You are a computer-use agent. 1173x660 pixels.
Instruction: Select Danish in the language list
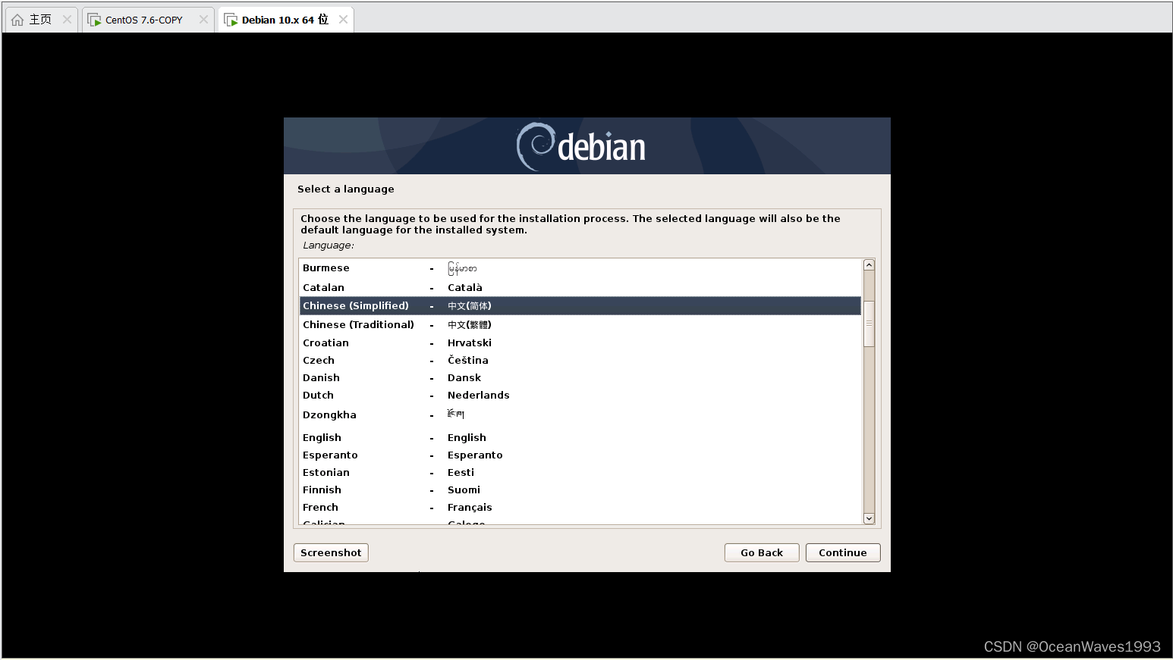580,377
